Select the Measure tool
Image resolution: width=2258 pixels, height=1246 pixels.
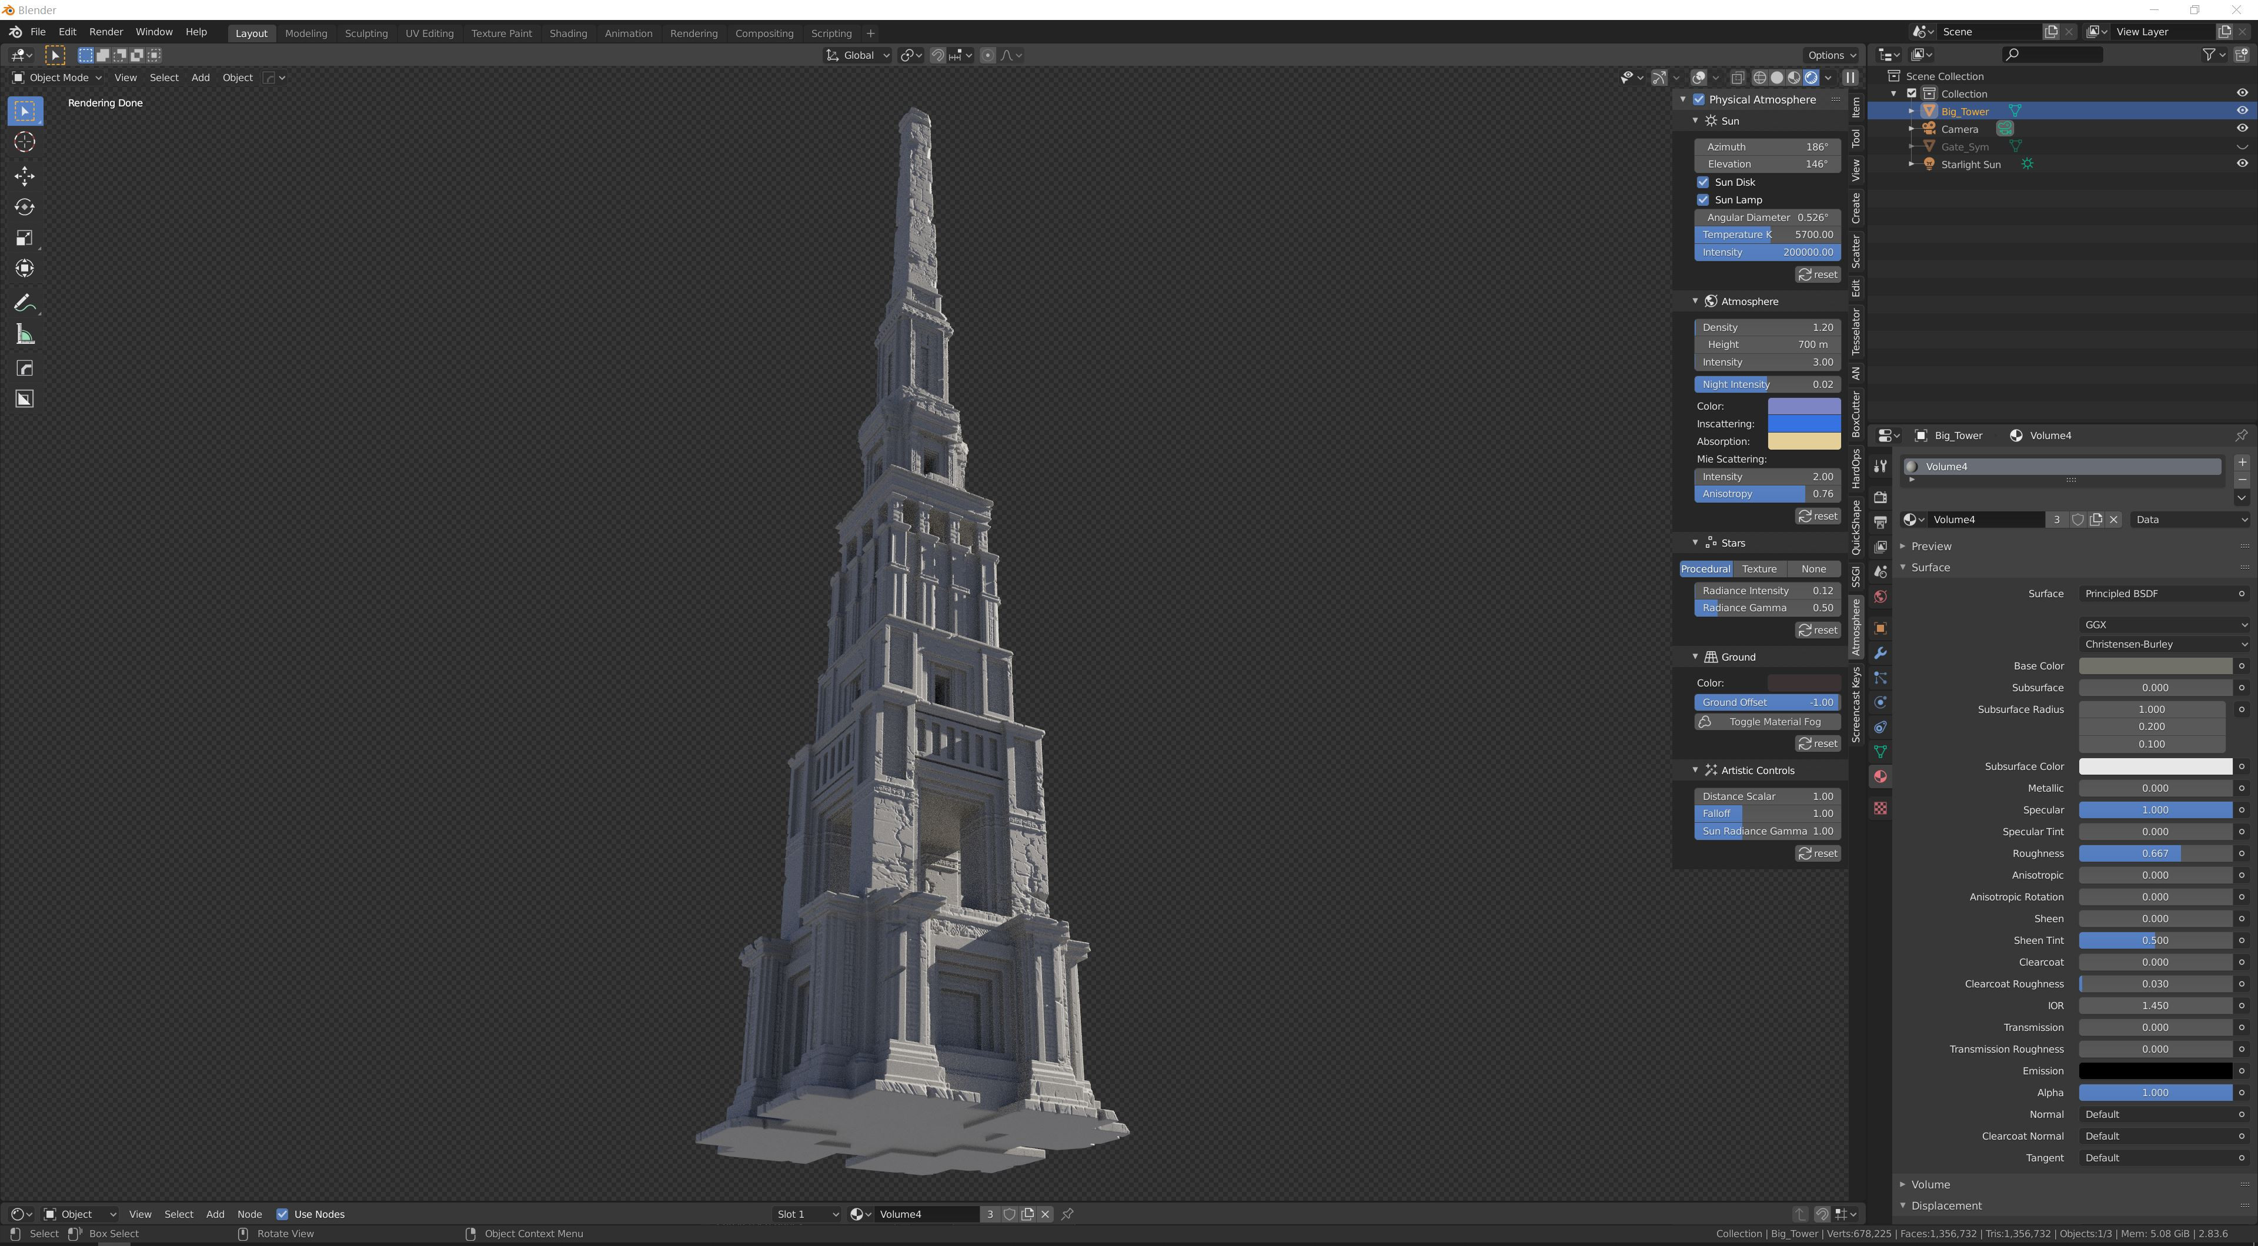[x=25, y=335]
